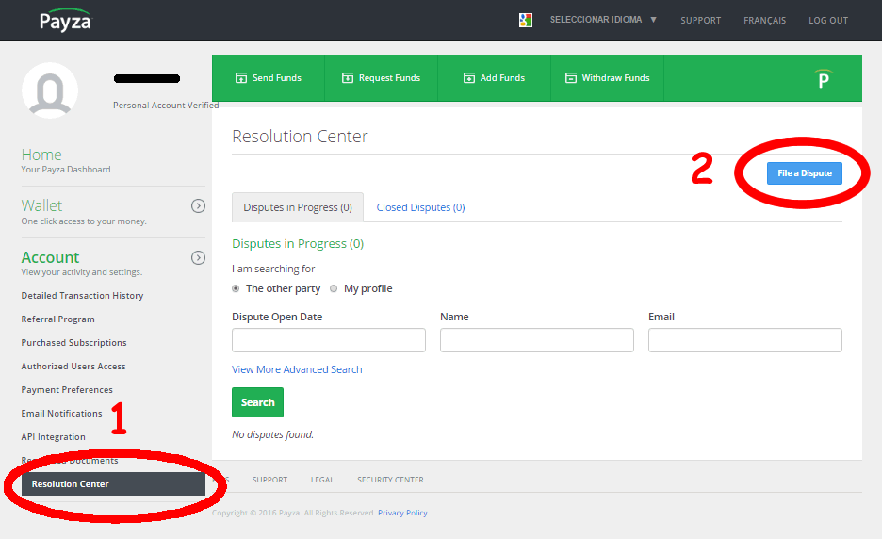Image resolution: width=882 pixels, height=539 pixels.
Task: Open Referral Program
Action: coord(57,319)
